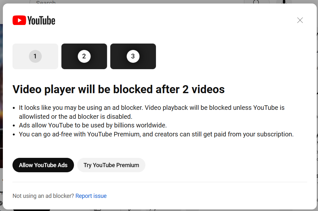Click the circled number inside step 1
The image size is (318, 211).
[35, 56]
